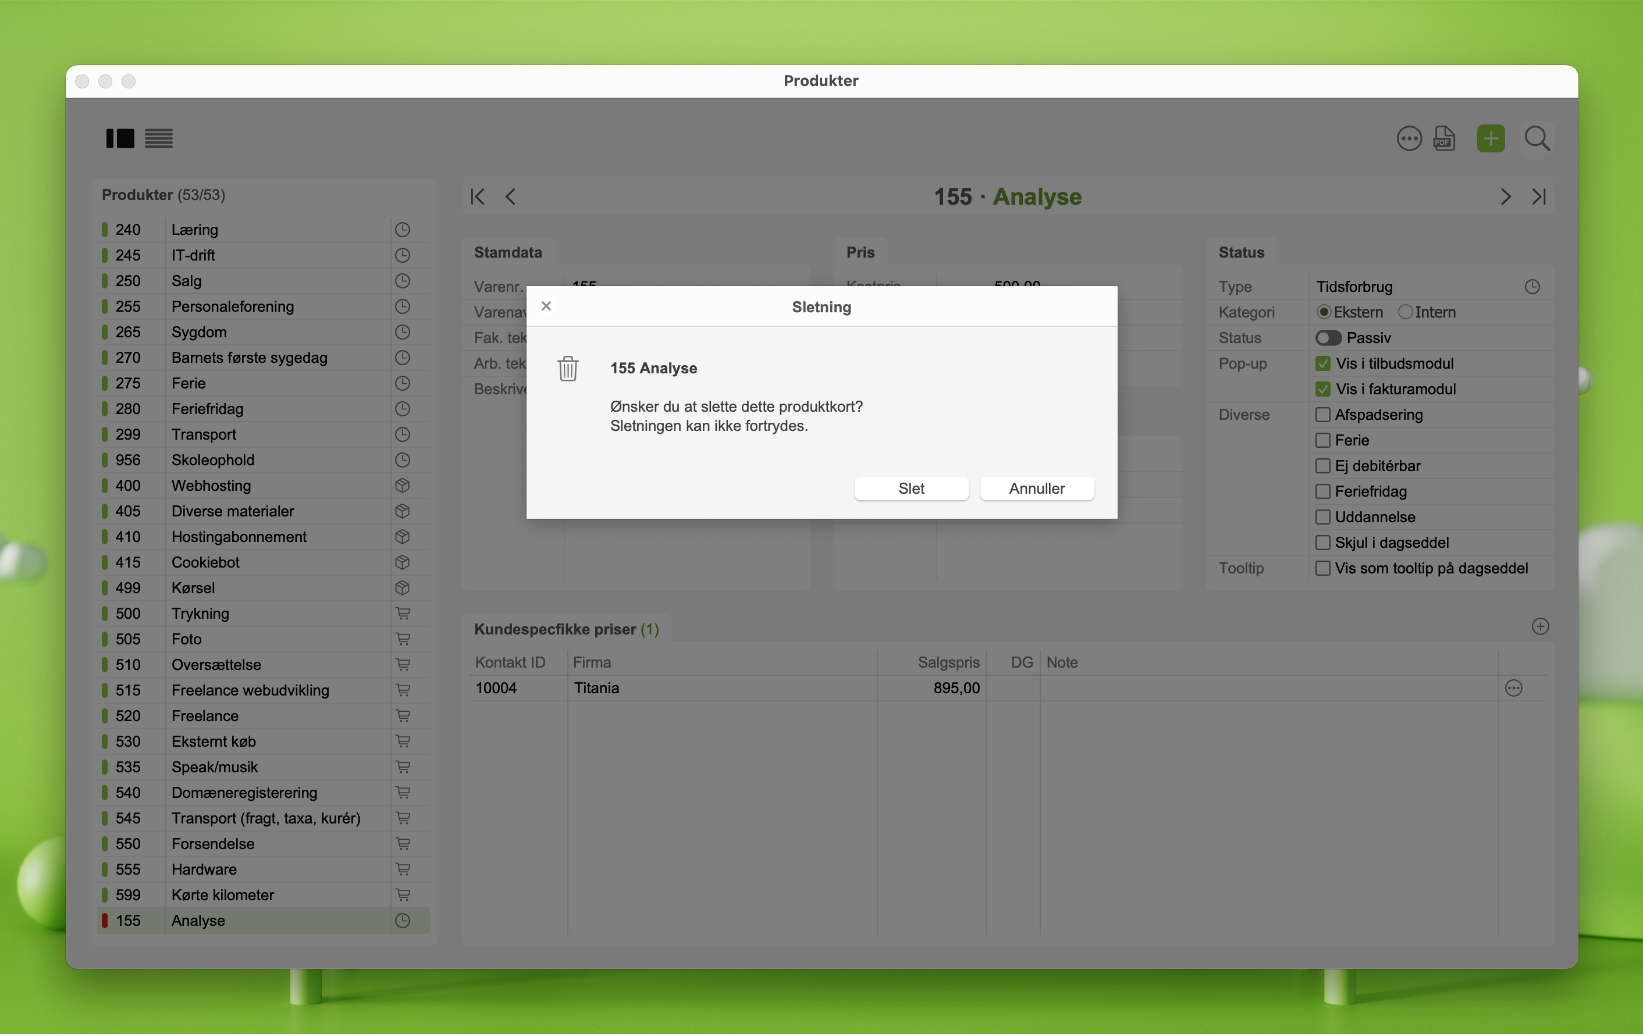Image resolution: width=1643 pixels, height=1034 pixels.
Task: Switch to the list view icon
Action: tap(158, 138)
